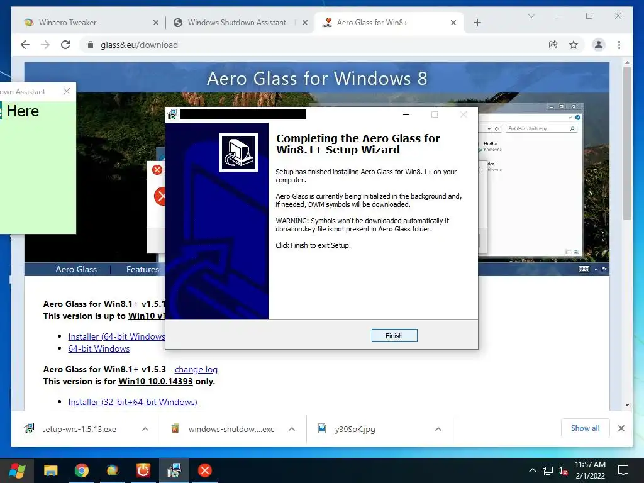Open the Installer (32-bit+64-bit Windows) link
The image size is (644, 483).
[x=133, y=402]
